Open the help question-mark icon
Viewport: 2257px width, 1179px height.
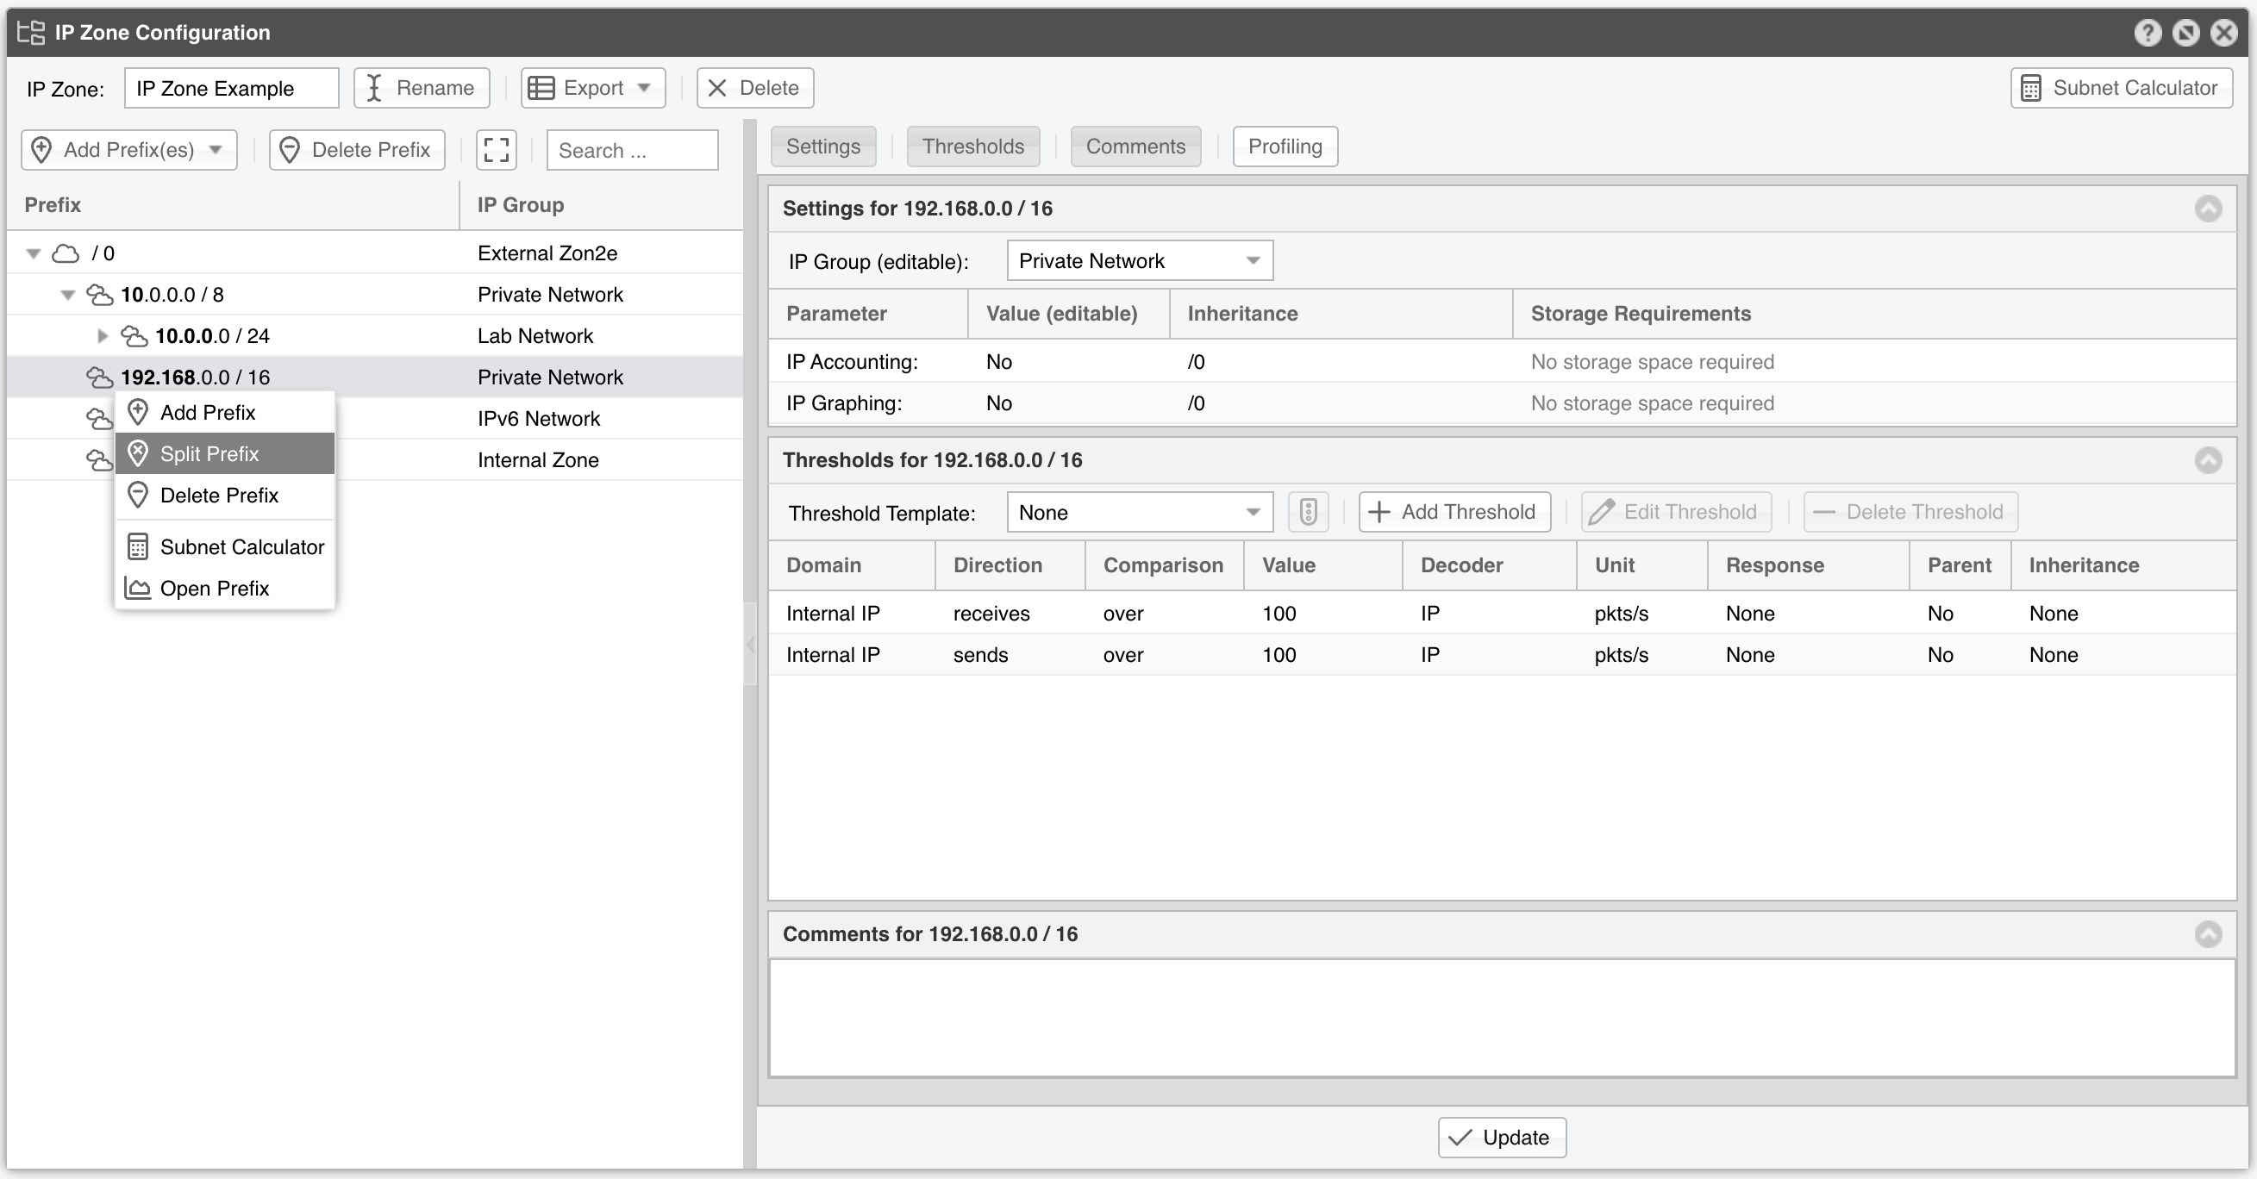[2147, 33]
